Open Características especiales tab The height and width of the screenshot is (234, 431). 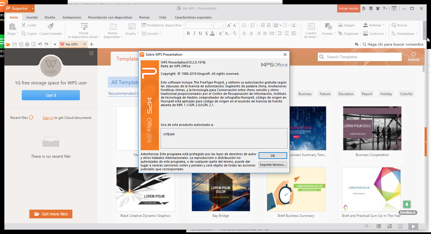point(193,17)
